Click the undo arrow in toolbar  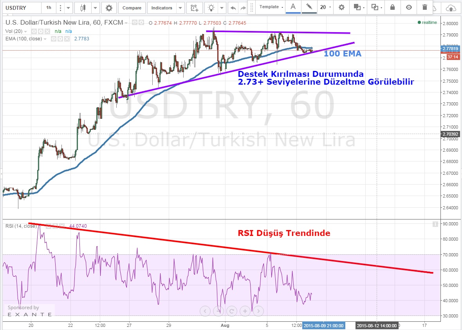(x=233, y=8)
